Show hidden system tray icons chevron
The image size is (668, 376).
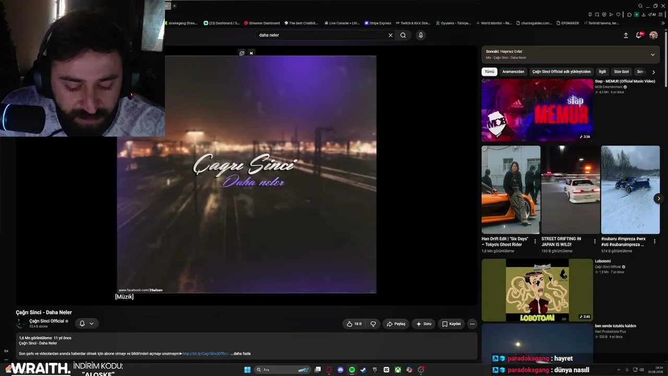(619, 370)
